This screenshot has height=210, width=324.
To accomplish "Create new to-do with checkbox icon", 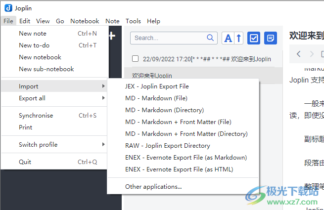I will click(254, 38).
